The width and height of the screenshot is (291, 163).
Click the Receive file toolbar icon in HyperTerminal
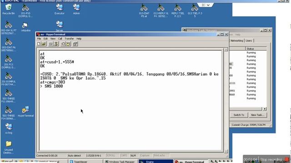click(68, 44)
